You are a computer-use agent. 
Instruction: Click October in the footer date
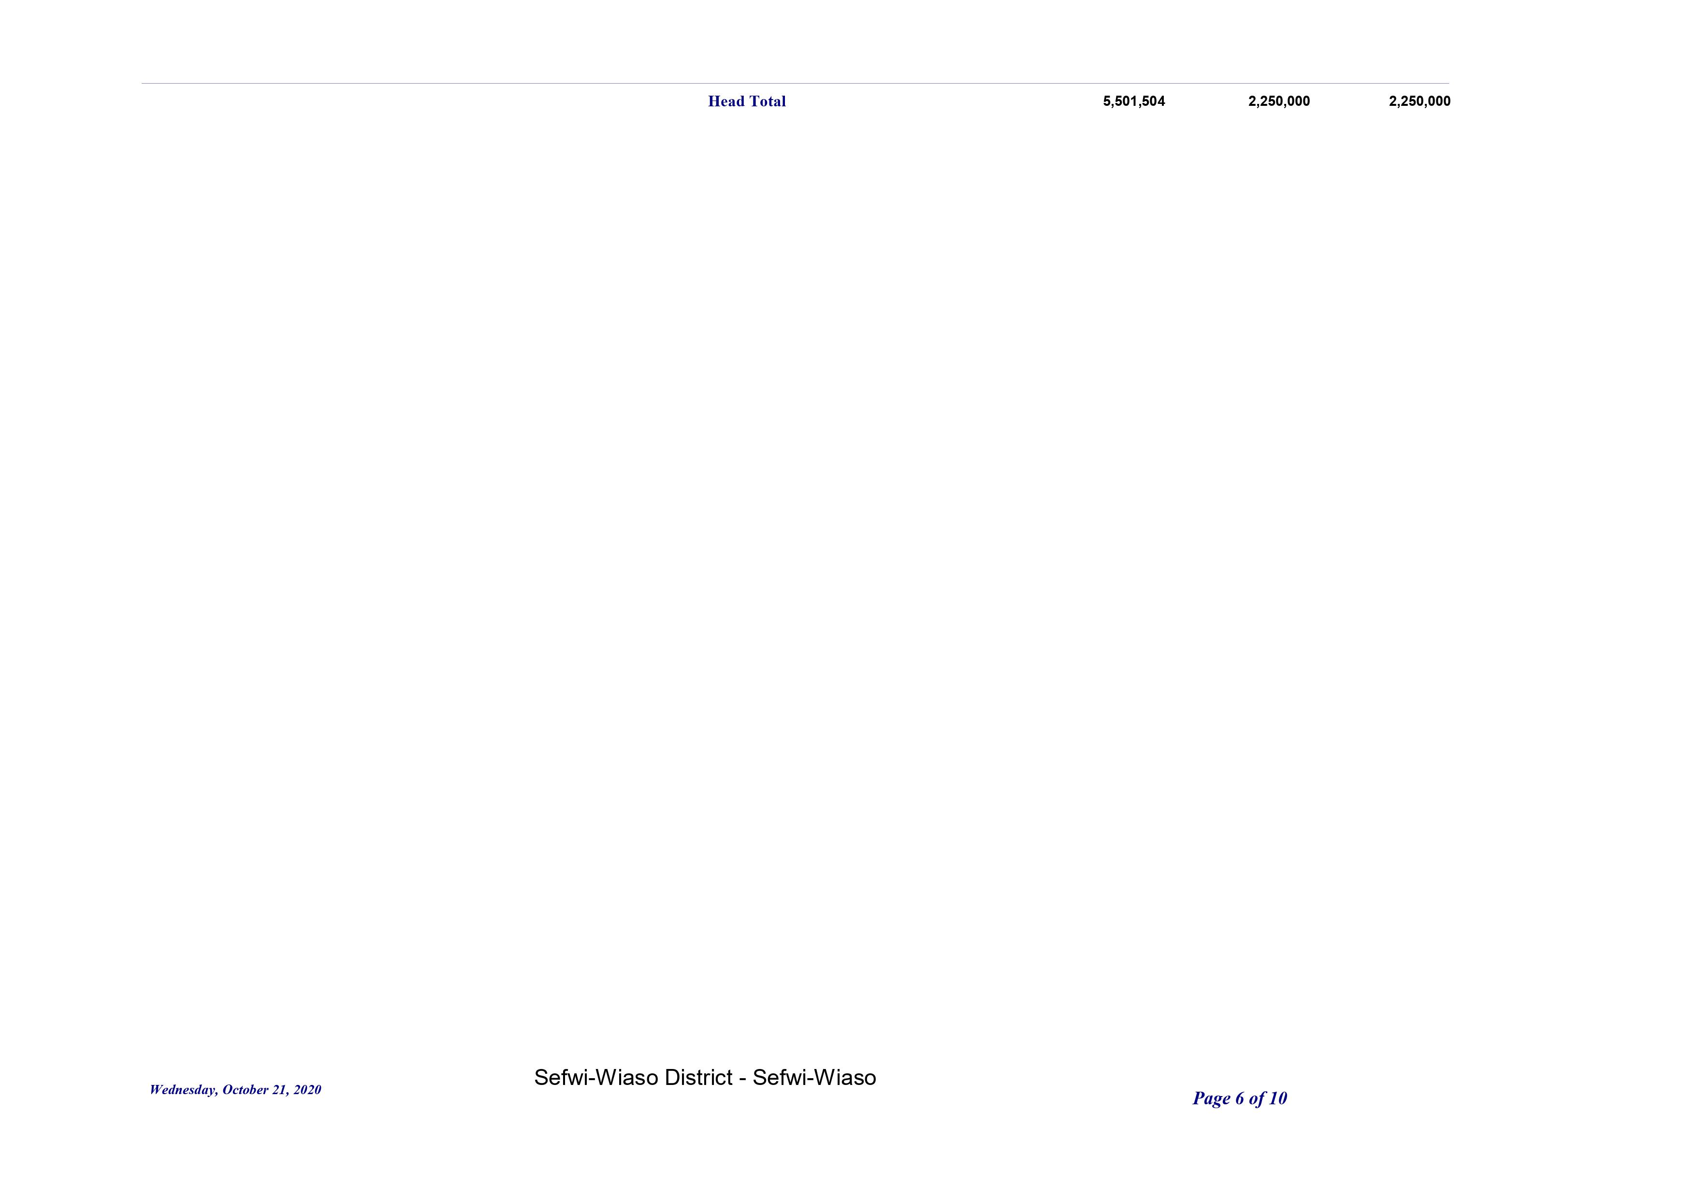pos(245,1090)
